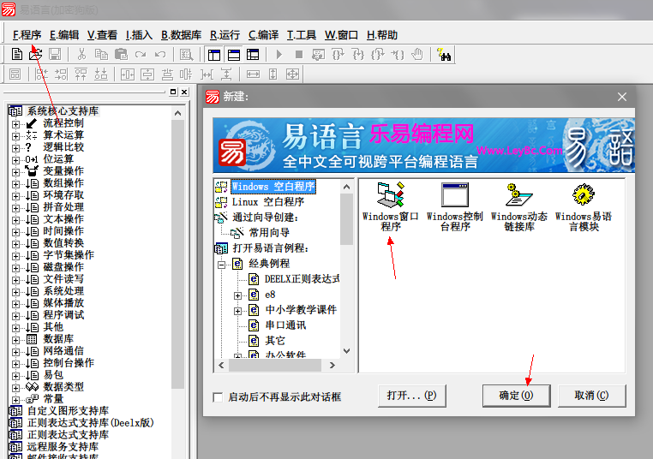Click 取消(C) button
The image size is (653, 459).
(591, 396)
